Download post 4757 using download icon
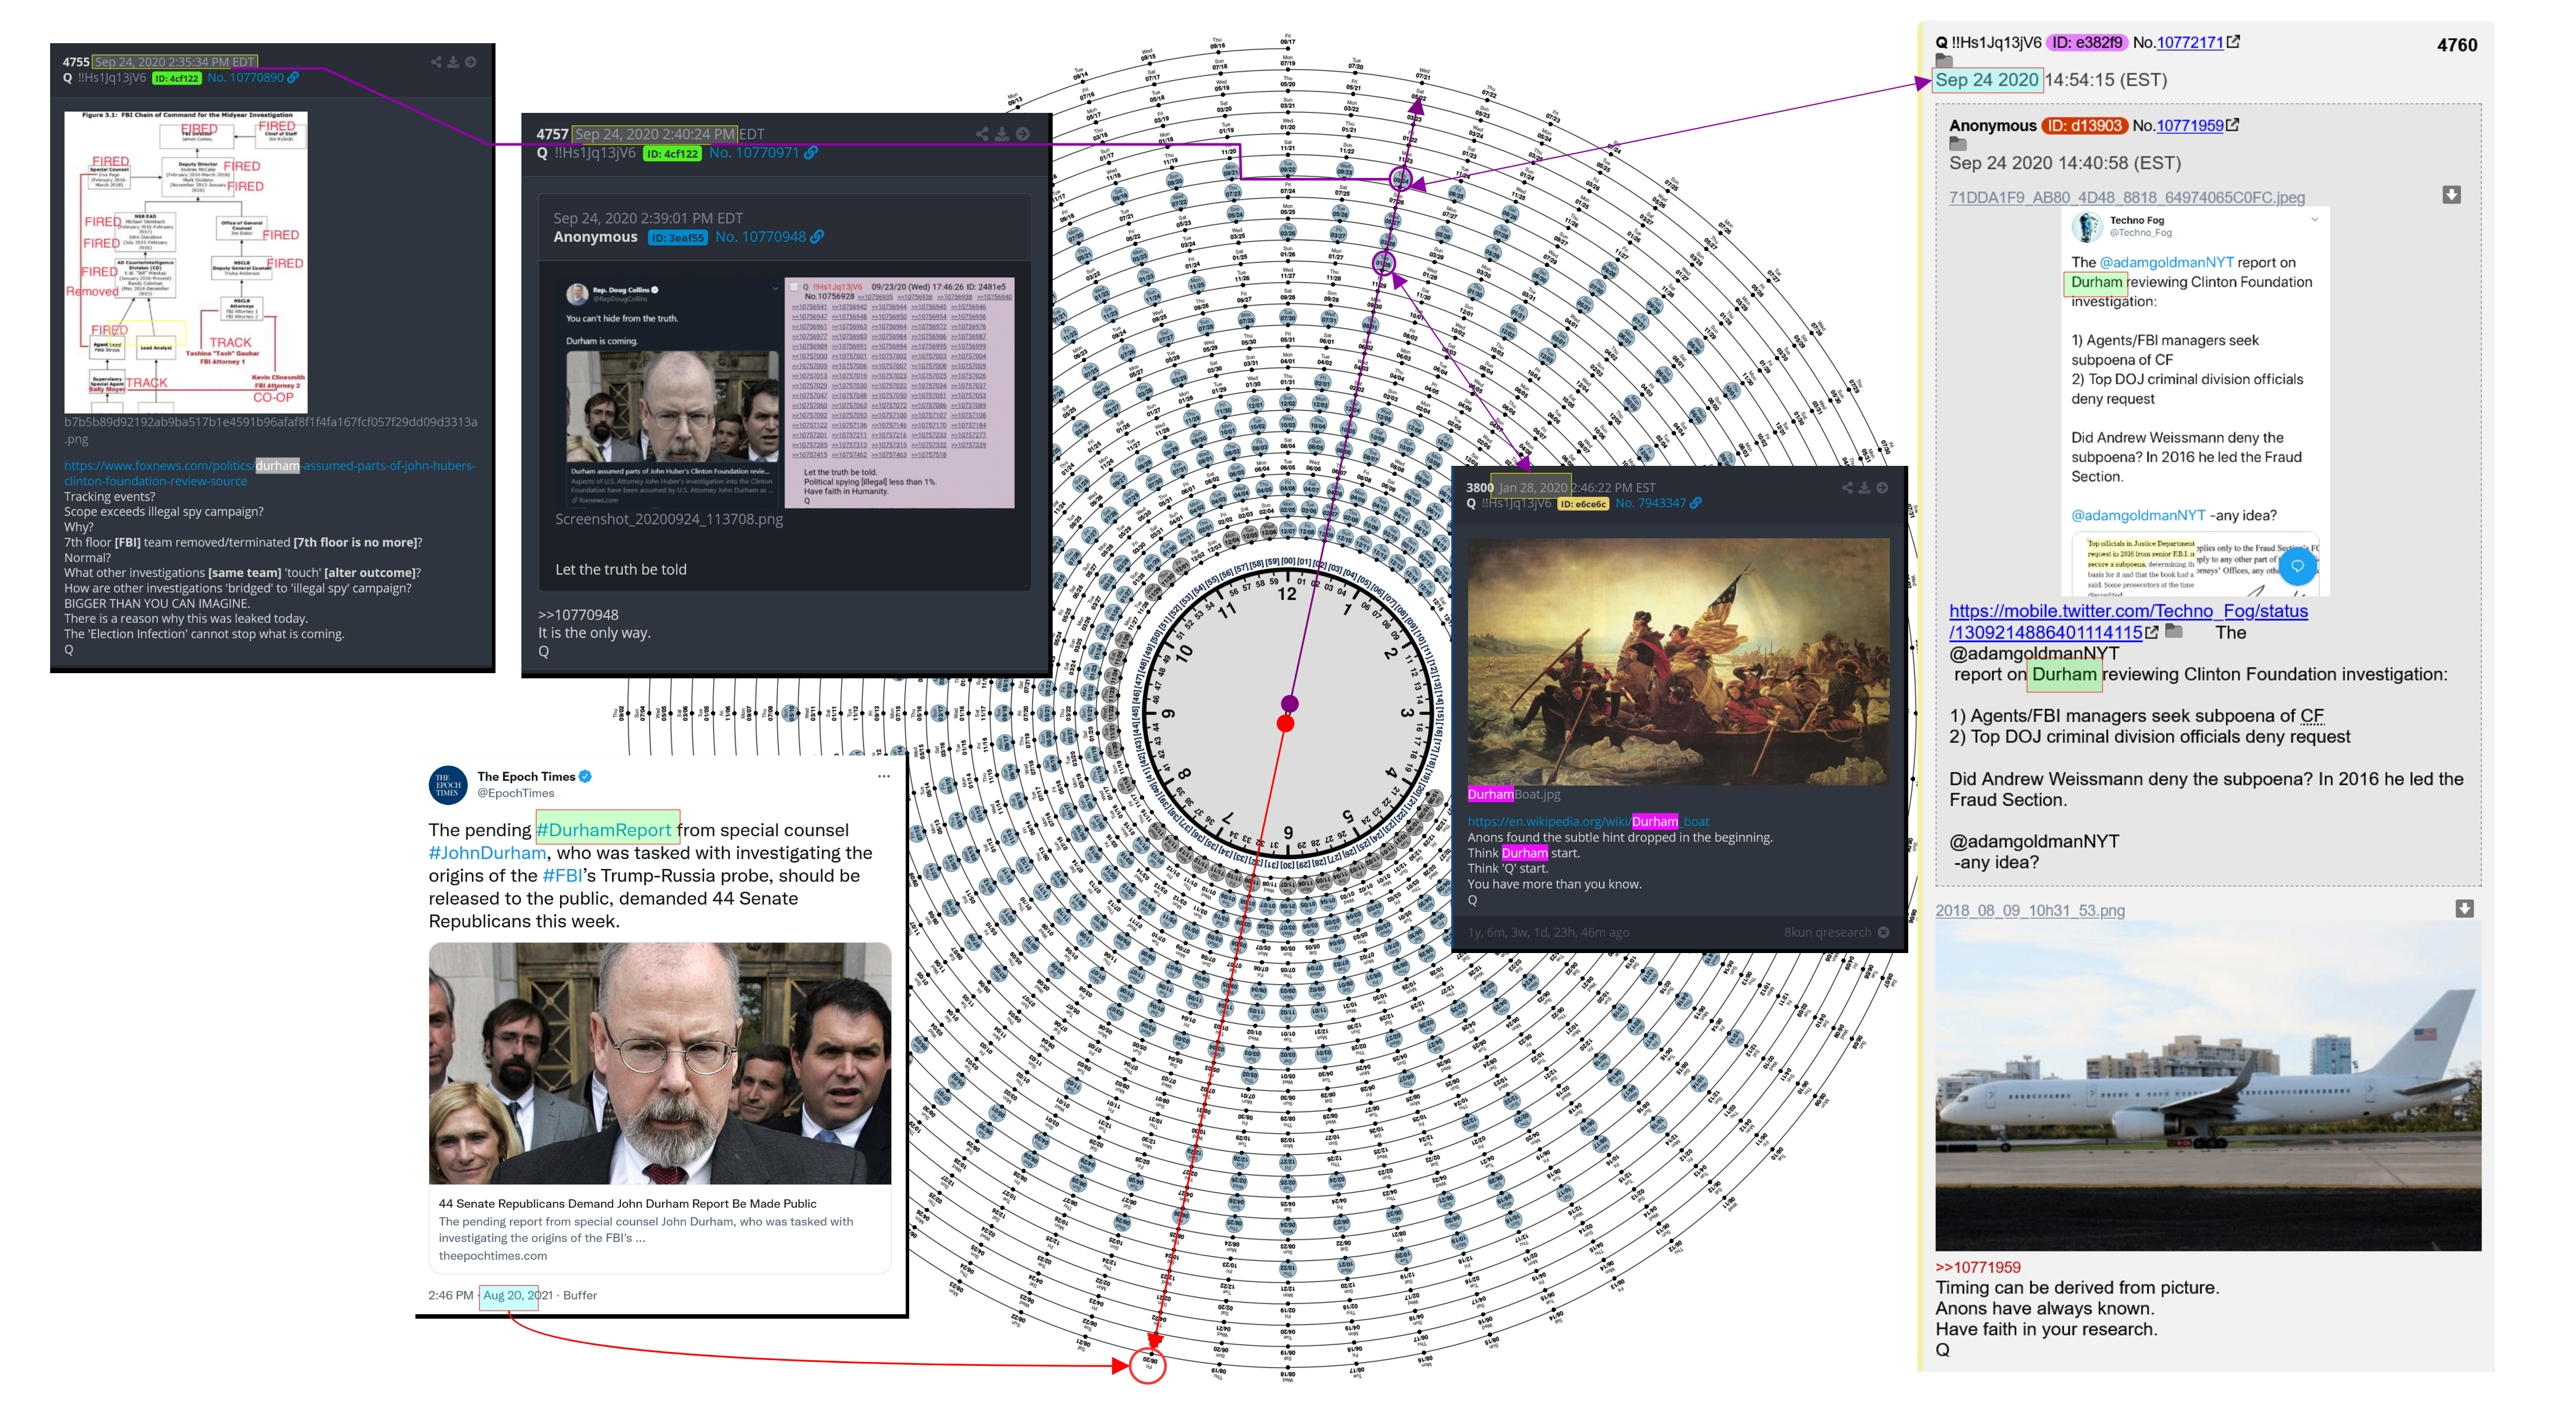Image resolution: width=2576 pixels, height=1416 pixels. 1002,134
